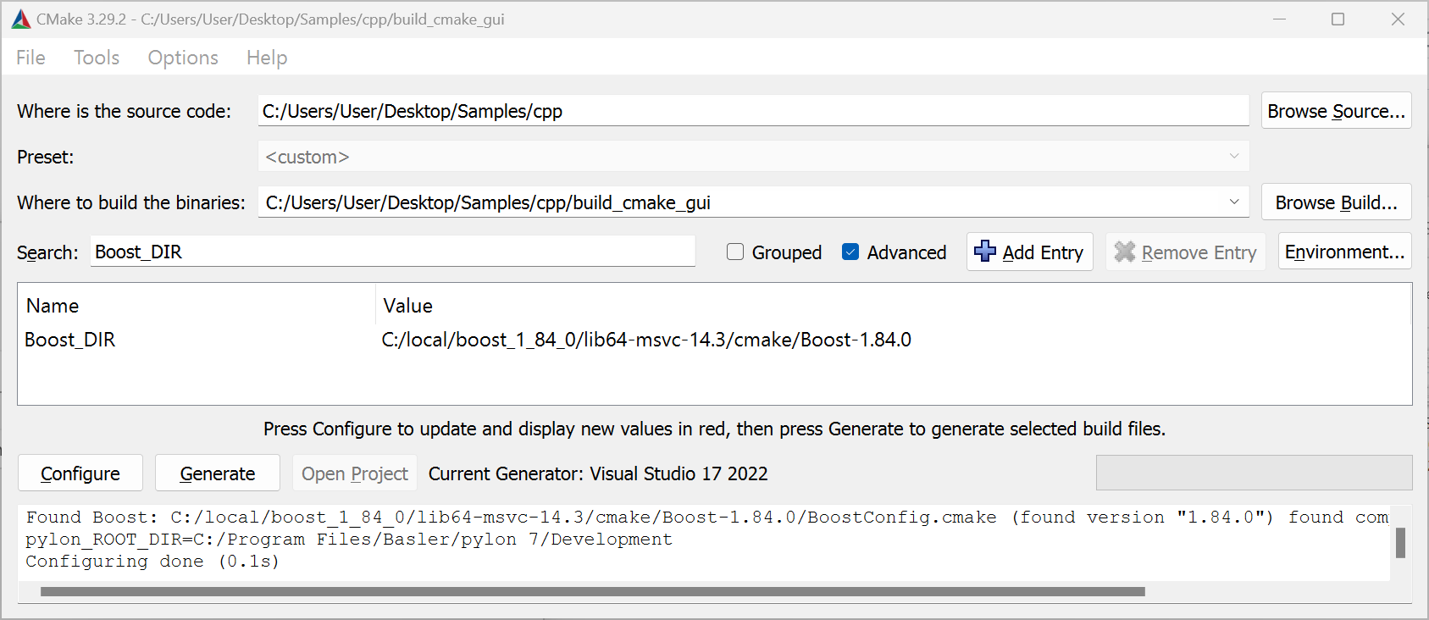Click the CMake logo icon in title bar

(x=20, y=19)
